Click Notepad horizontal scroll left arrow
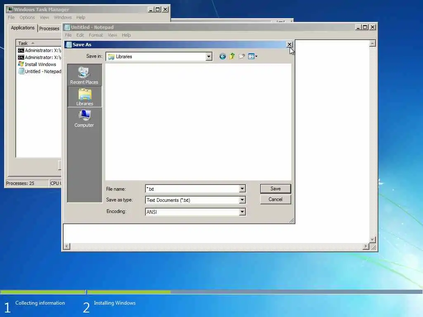 (x=67, y=246)
